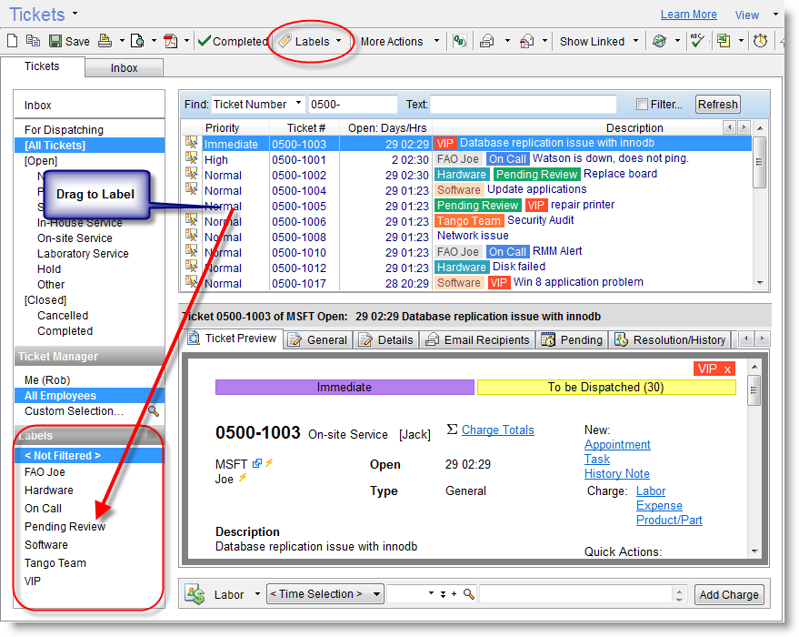The width and height of the screenshot is (799, 637).
Task: Click the New document toolbar icon
Action: pyautogui.click(x=13, y=41)
